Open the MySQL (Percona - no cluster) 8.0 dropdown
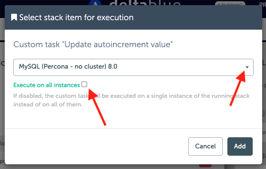 click(133, 67)
